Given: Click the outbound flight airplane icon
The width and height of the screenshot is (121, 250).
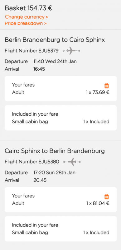Looking at the screenshot, I should (71, 51).
